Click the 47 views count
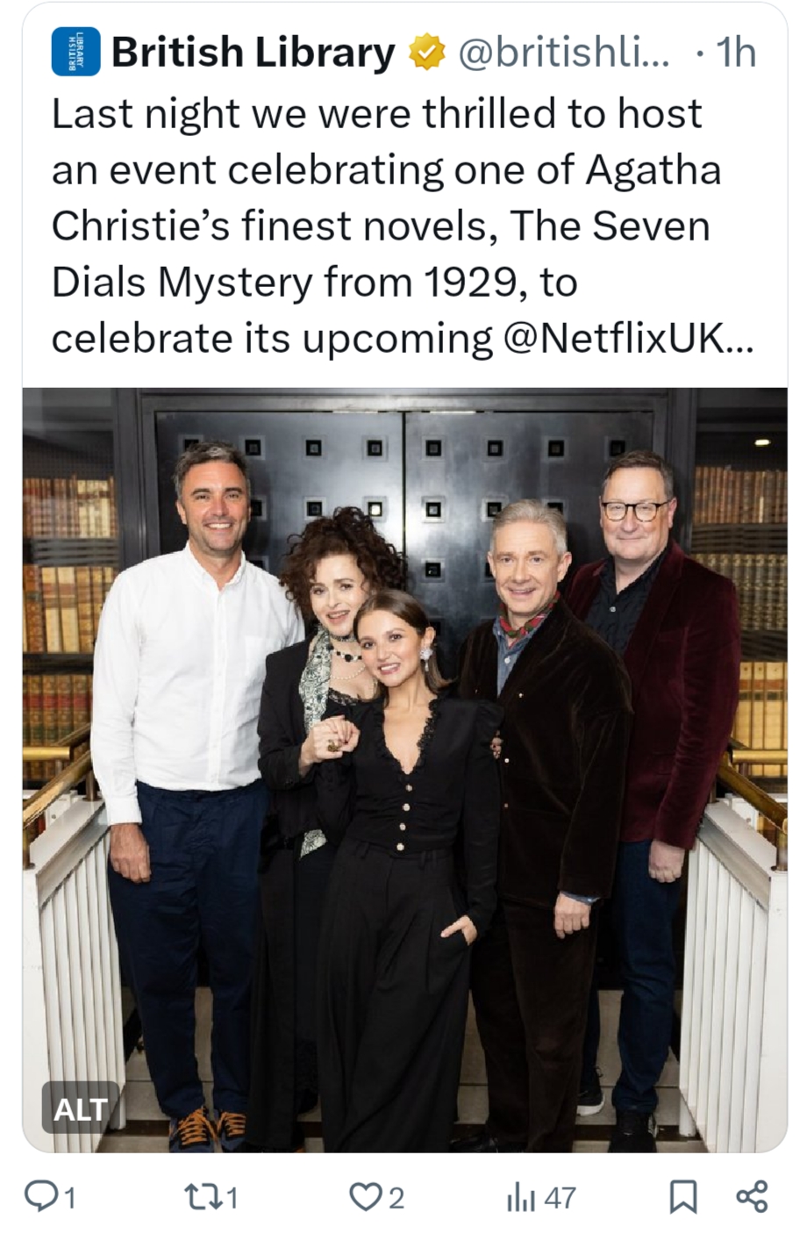The height and width of the screenshot is (1234, 807). 561,1197
